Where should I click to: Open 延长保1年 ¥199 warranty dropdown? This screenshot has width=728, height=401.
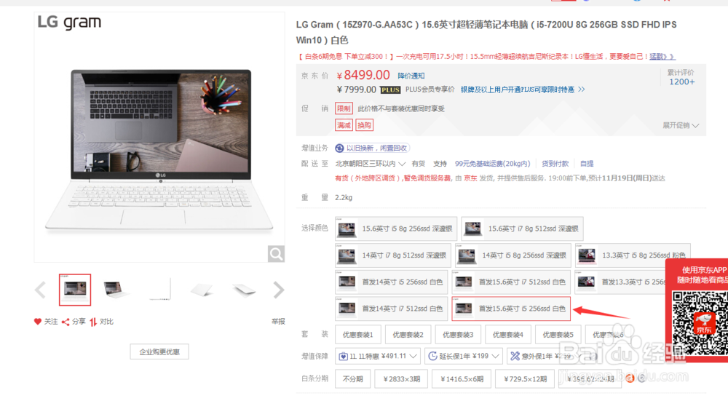pyautogui.click(x=463, y=356)
